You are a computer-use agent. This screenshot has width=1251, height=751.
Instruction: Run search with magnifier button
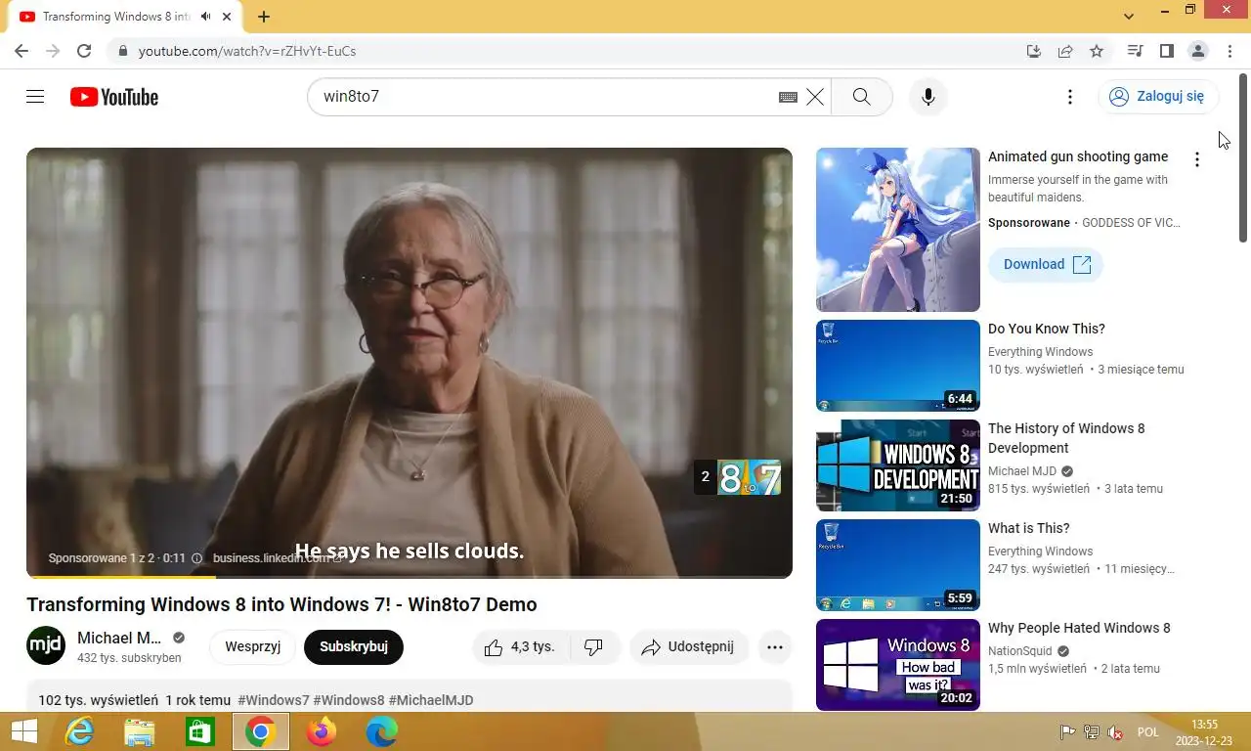click(x=861, y=97)
